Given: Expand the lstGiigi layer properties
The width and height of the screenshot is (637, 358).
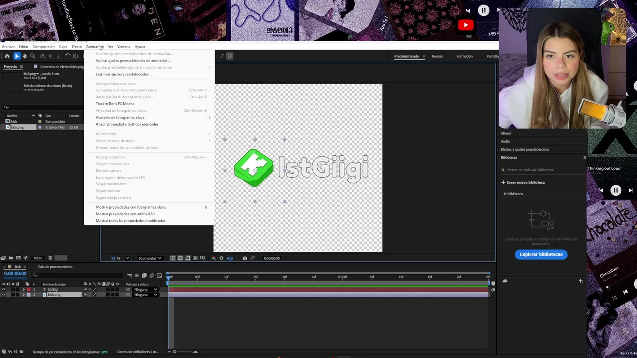Looking at the screenshot, I should pos(24,289).
